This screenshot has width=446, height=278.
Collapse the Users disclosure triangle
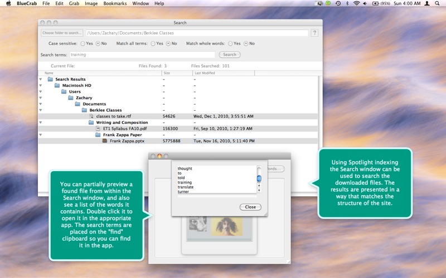tap(41, 92)
